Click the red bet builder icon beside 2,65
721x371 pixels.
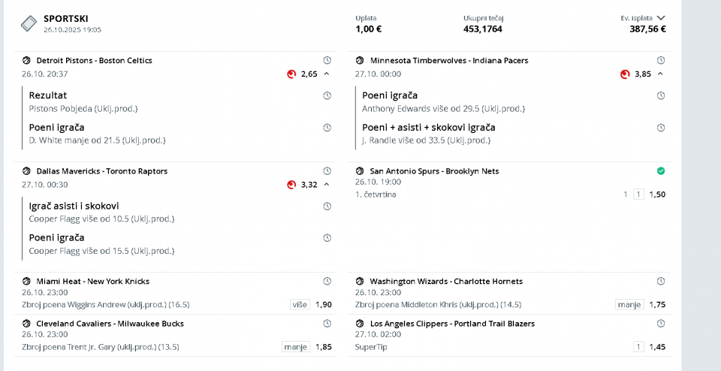tap(291, 74)
